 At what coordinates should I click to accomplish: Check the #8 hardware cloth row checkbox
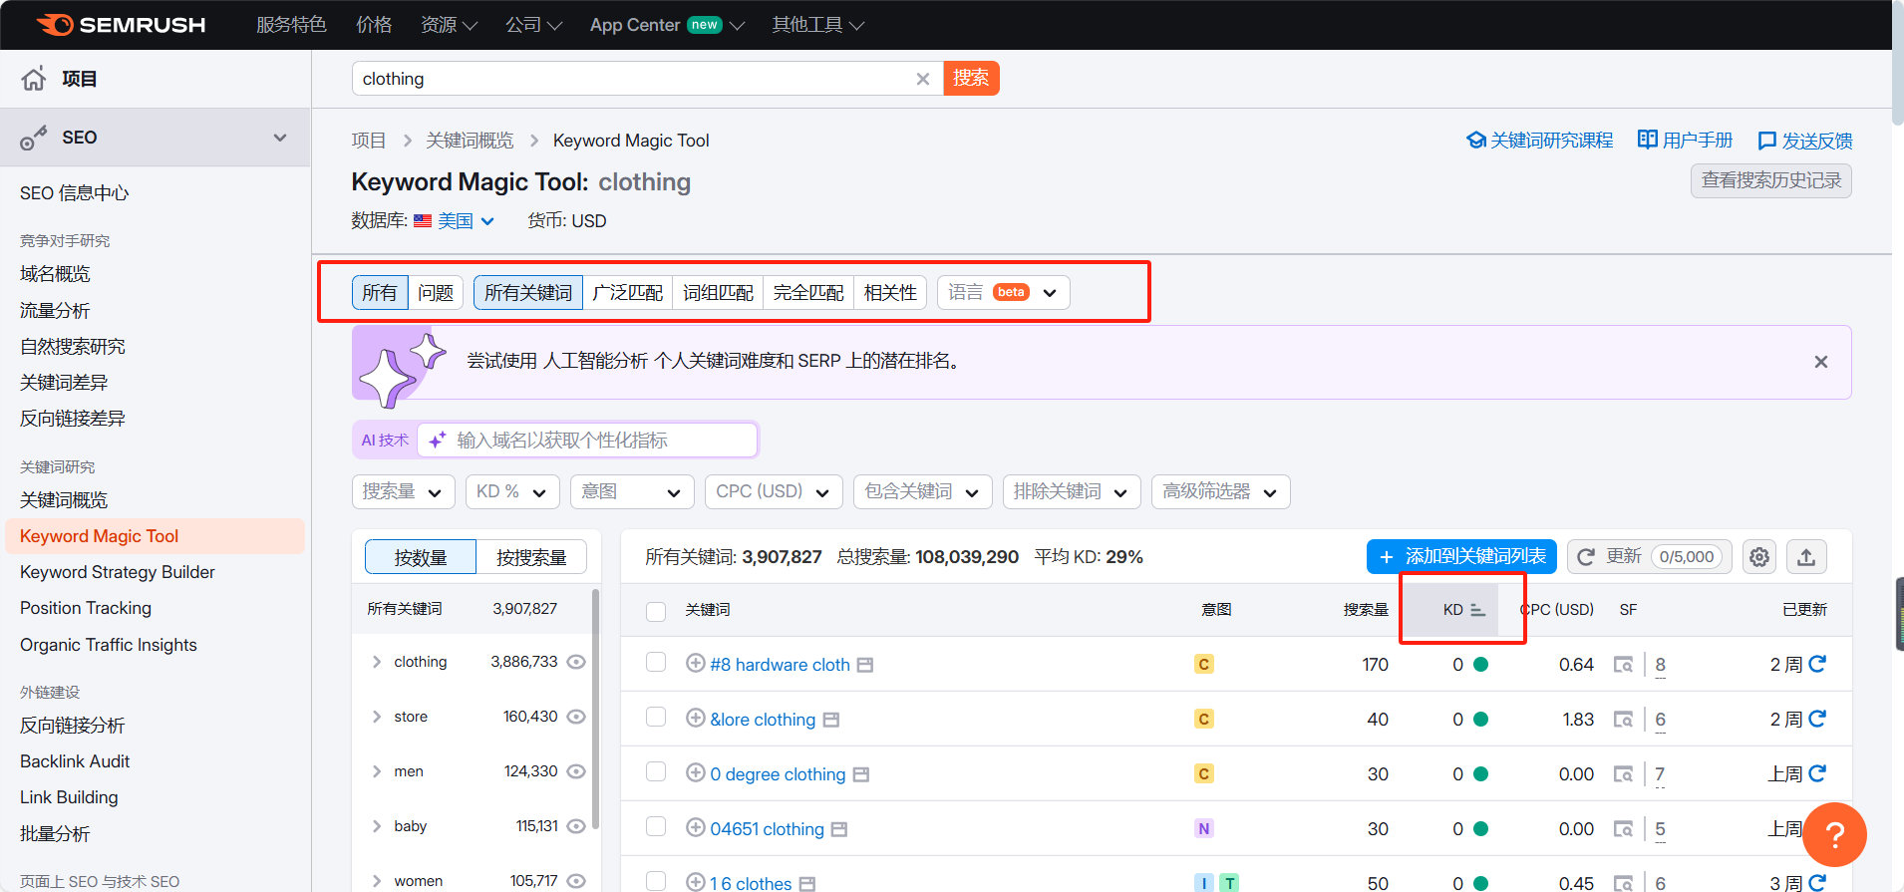click(656, 662)
